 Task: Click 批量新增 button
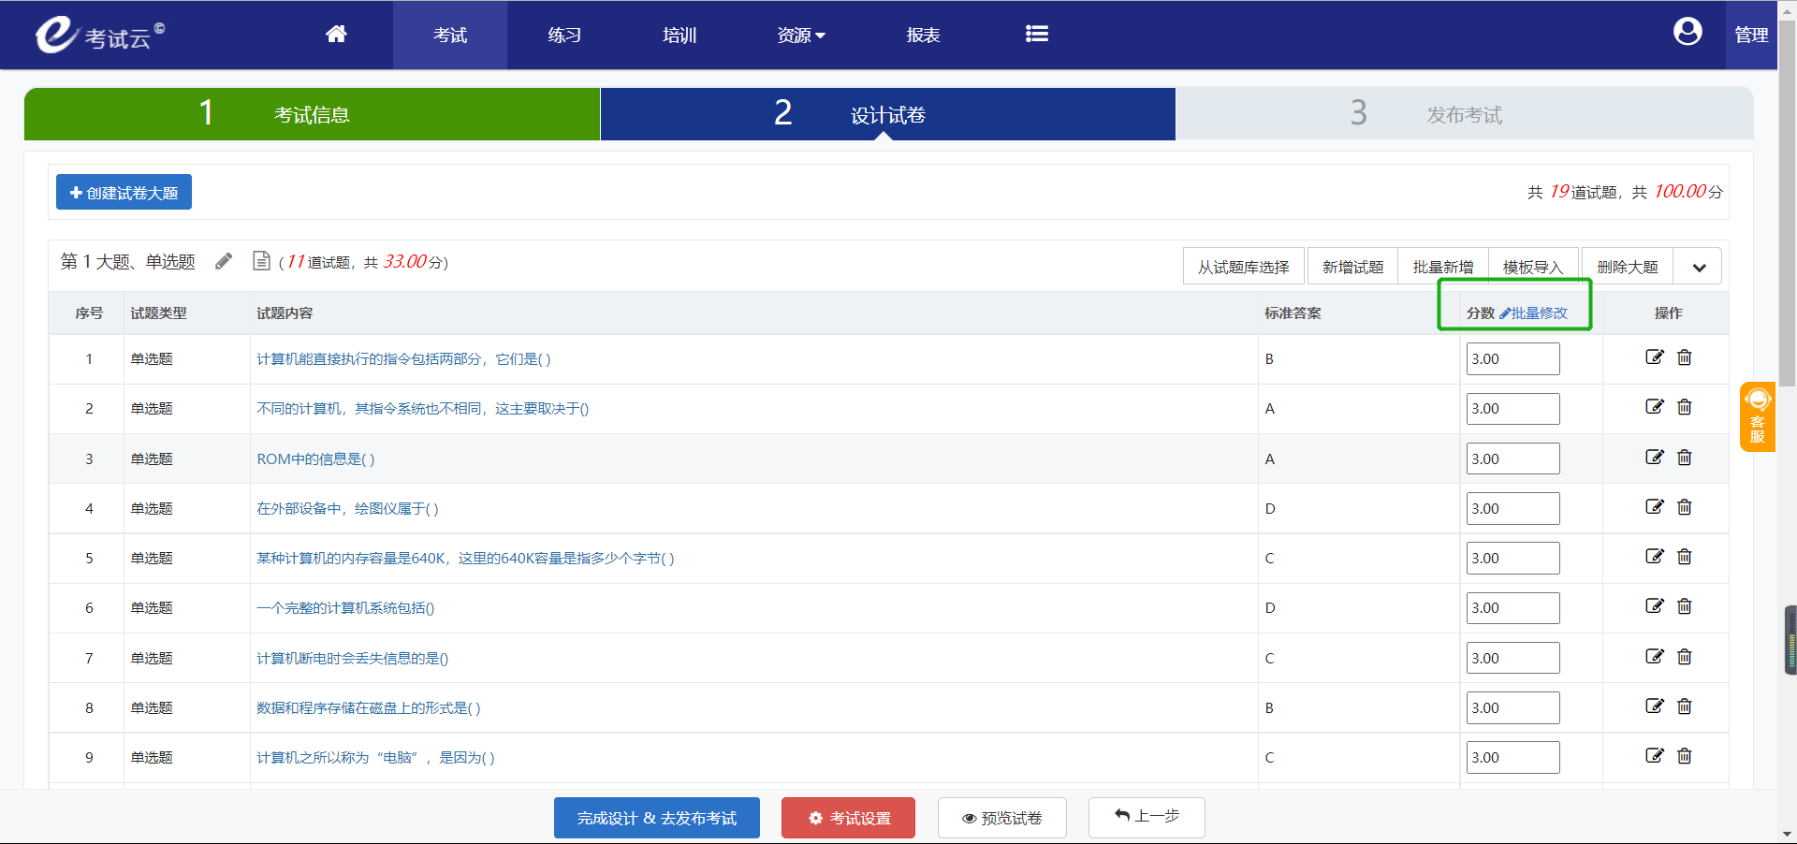coord(1443,267)
